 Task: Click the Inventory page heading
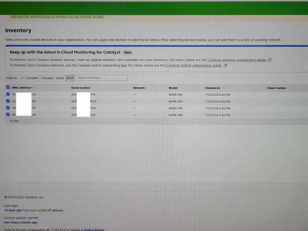[x=18, y=30]
